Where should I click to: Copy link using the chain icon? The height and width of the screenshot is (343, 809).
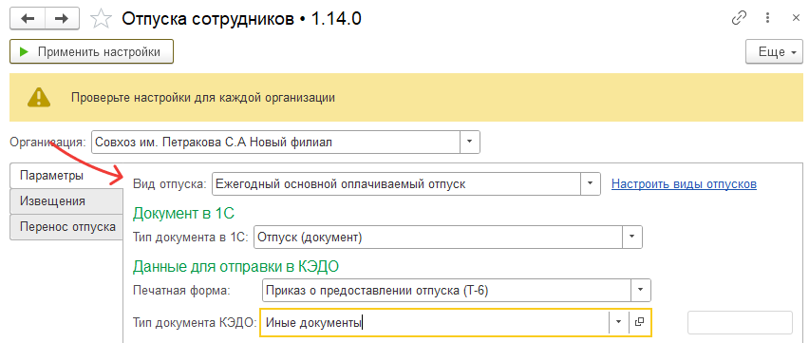740,19
